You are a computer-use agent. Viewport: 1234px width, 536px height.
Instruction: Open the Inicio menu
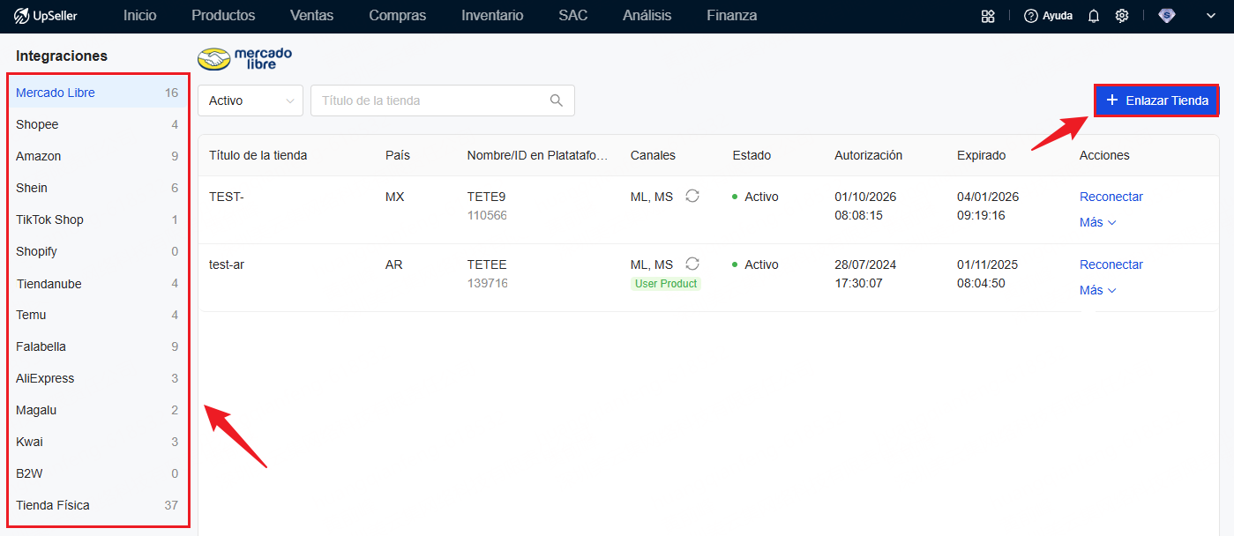tap(140, 16)
